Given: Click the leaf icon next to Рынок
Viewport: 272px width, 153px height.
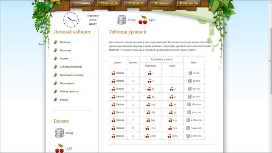Looking at the screenshot, I should point(56,59).
